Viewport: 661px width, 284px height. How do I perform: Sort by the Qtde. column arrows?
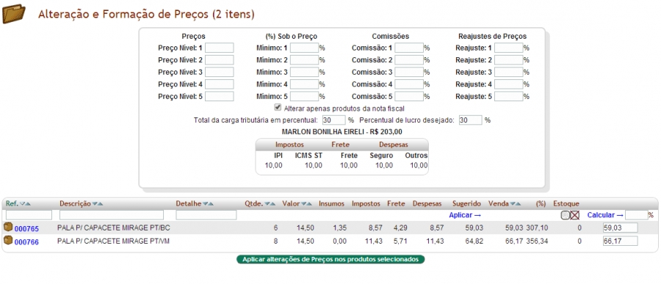[x=270, y=204]
